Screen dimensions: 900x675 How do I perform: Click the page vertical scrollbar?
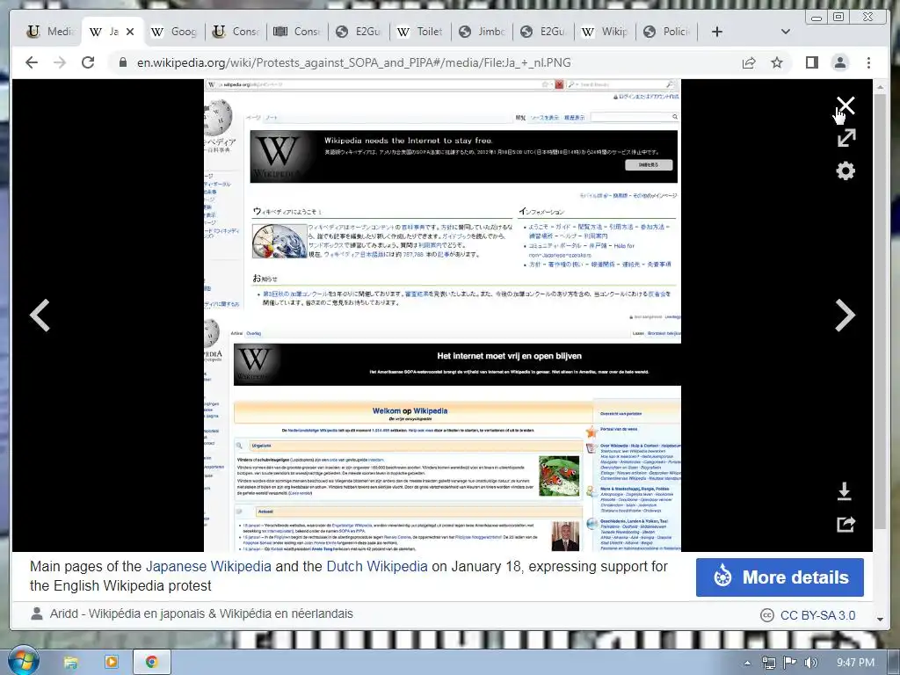(x=880, y=310)
